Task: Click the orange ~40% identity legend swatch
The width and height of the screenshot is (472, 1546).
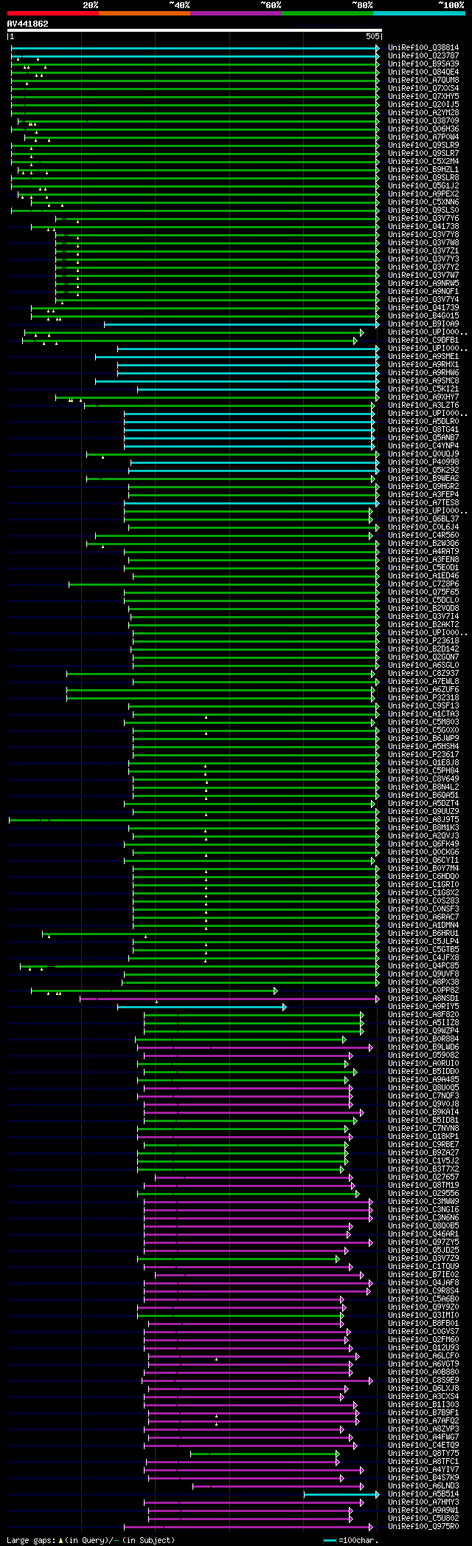Action: click(145, 13)
